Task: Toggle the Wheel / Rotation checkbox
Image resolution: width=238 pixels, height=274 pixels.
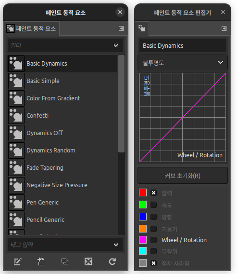Action: 153,240
